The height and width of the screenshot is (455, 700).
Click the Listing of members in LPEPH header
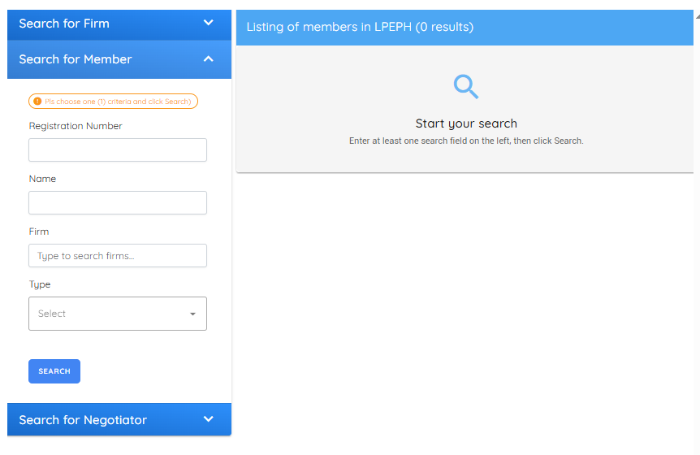[x=360, y=28]
